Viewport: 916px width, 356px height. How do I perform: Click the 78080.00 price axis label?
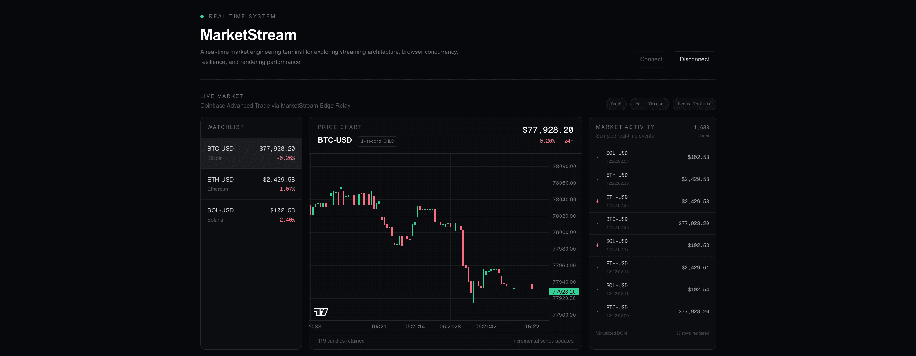(x=564, y=167)
